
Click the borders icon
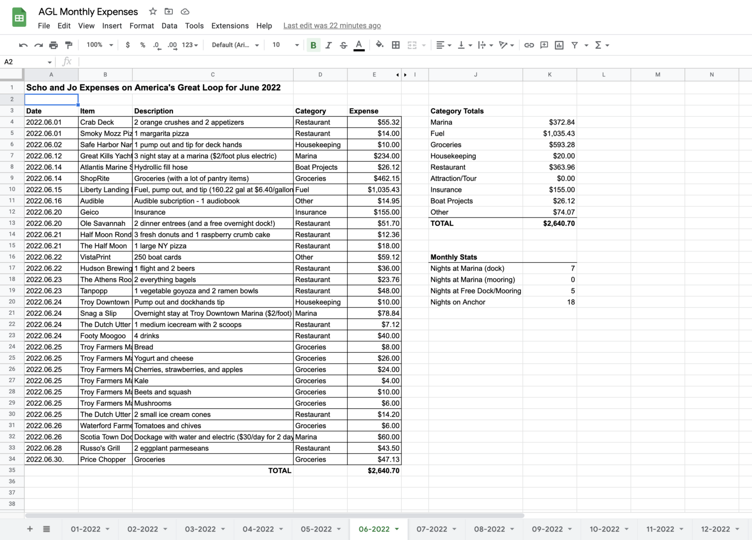click(x=396, y=45)
